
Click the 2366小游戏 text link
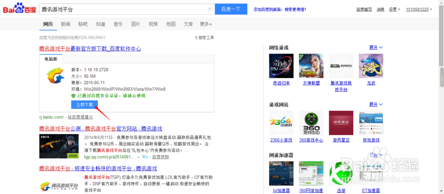(281, 140)
